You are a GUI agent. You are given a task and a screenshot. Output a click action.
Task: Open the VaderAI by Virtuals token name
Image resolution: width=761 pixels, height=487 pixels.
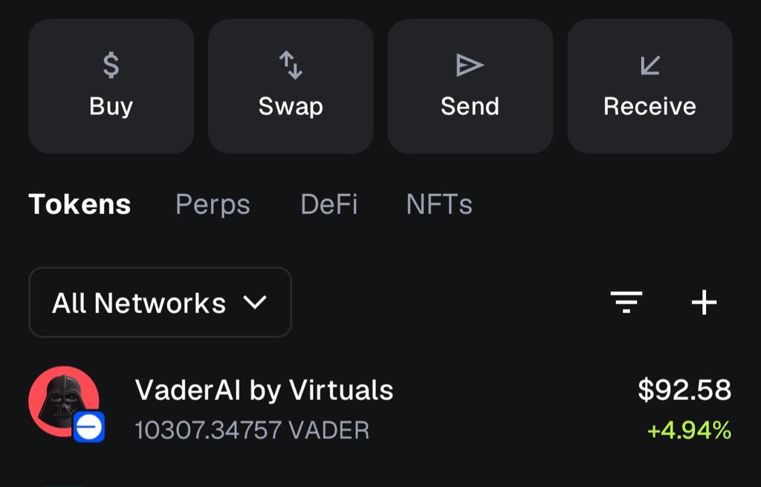click(x=264, y=390)
